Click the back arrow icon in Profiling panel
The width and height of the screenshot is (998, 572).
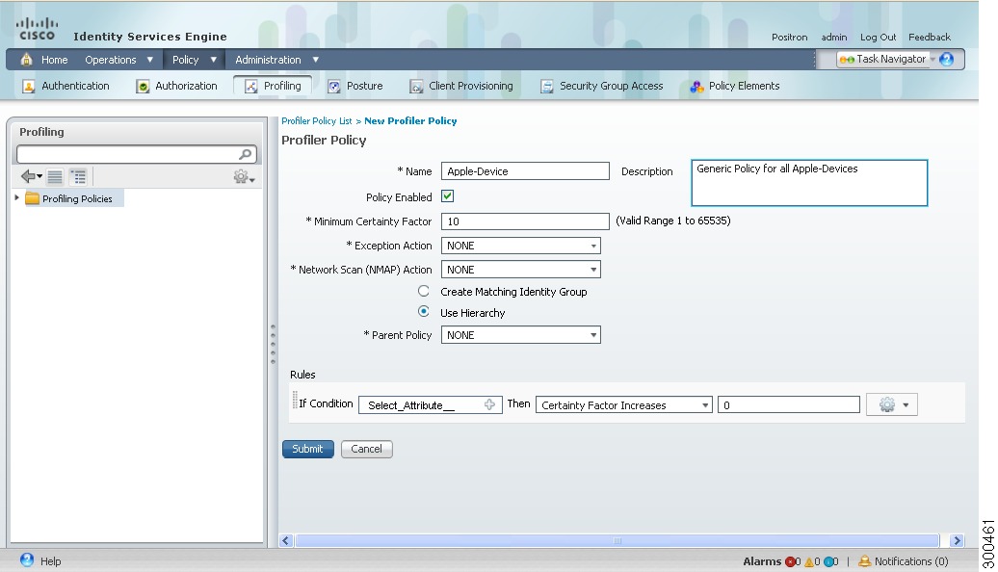coord(28,176)
